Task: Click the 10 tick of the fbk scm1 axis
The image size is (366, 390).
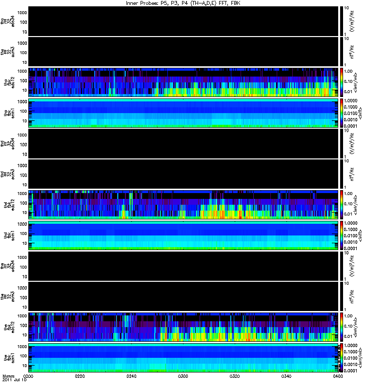Action: pos(25,366)
